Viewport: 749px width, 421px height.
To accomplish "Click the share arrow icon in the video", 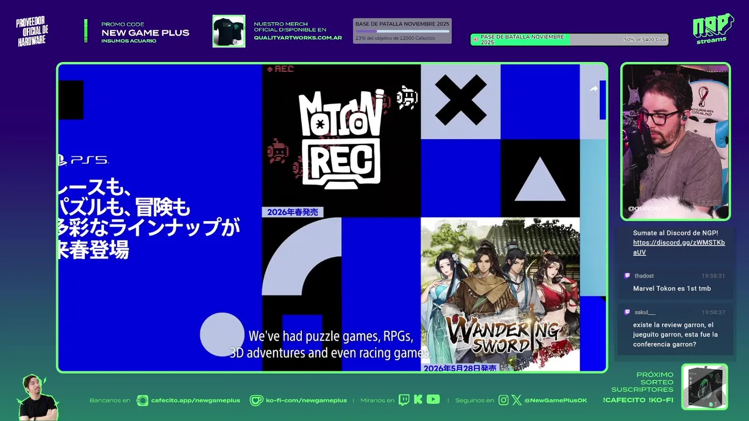I will click(594, 89).
